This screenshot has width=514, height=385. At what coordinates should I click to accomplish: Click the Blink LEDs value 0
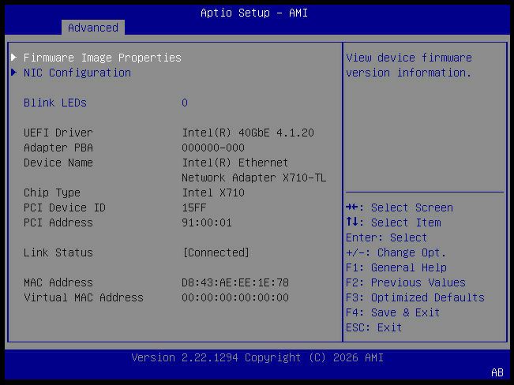coord(185,103)
